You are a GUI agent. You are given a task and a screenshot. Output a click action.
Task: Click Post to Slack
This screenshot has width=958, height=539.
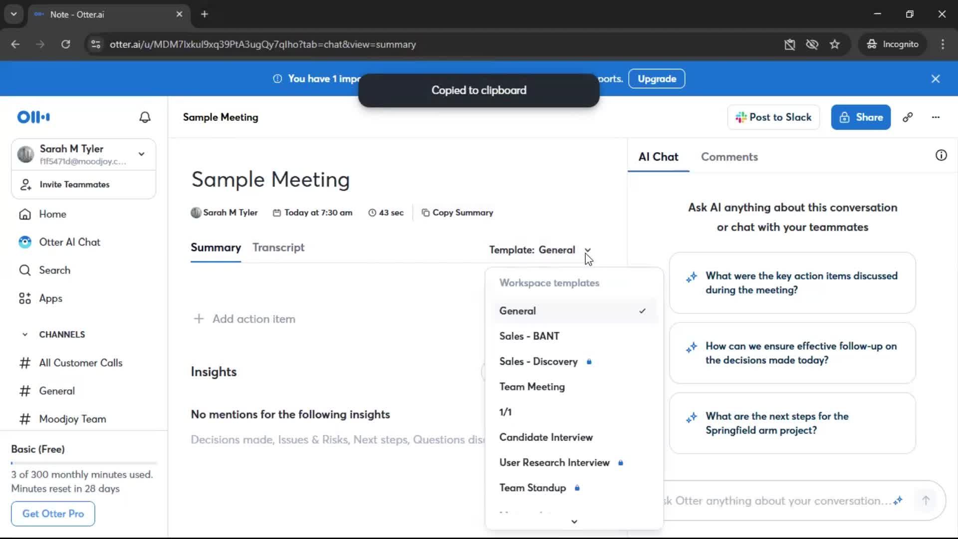[x=773, y=117]
